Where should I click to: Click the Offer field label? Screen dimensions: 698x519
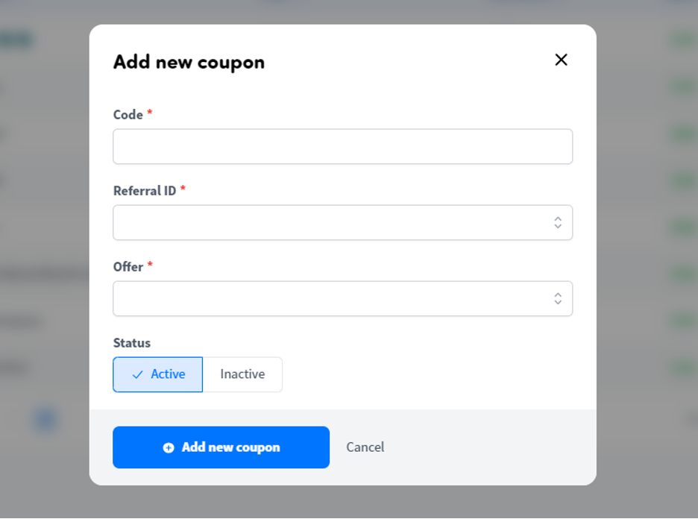128,267
